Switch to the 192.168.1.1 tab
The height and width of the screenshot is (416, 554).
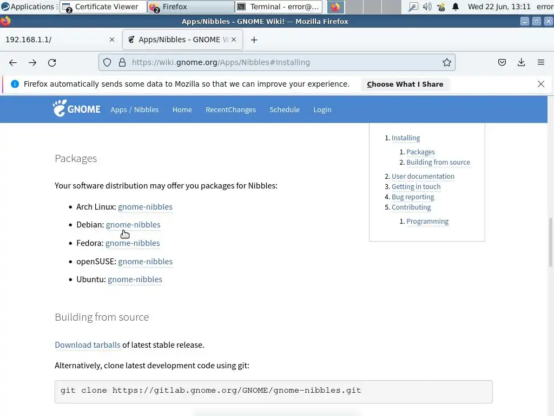click(60, 40)
